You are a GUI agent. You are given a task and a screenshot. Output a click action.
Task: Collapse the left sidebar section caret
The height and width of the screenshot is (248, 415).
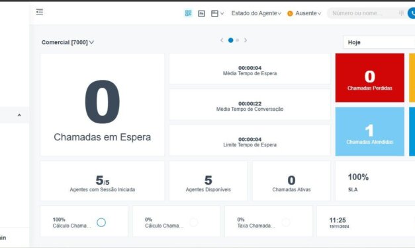coord(19,115)
